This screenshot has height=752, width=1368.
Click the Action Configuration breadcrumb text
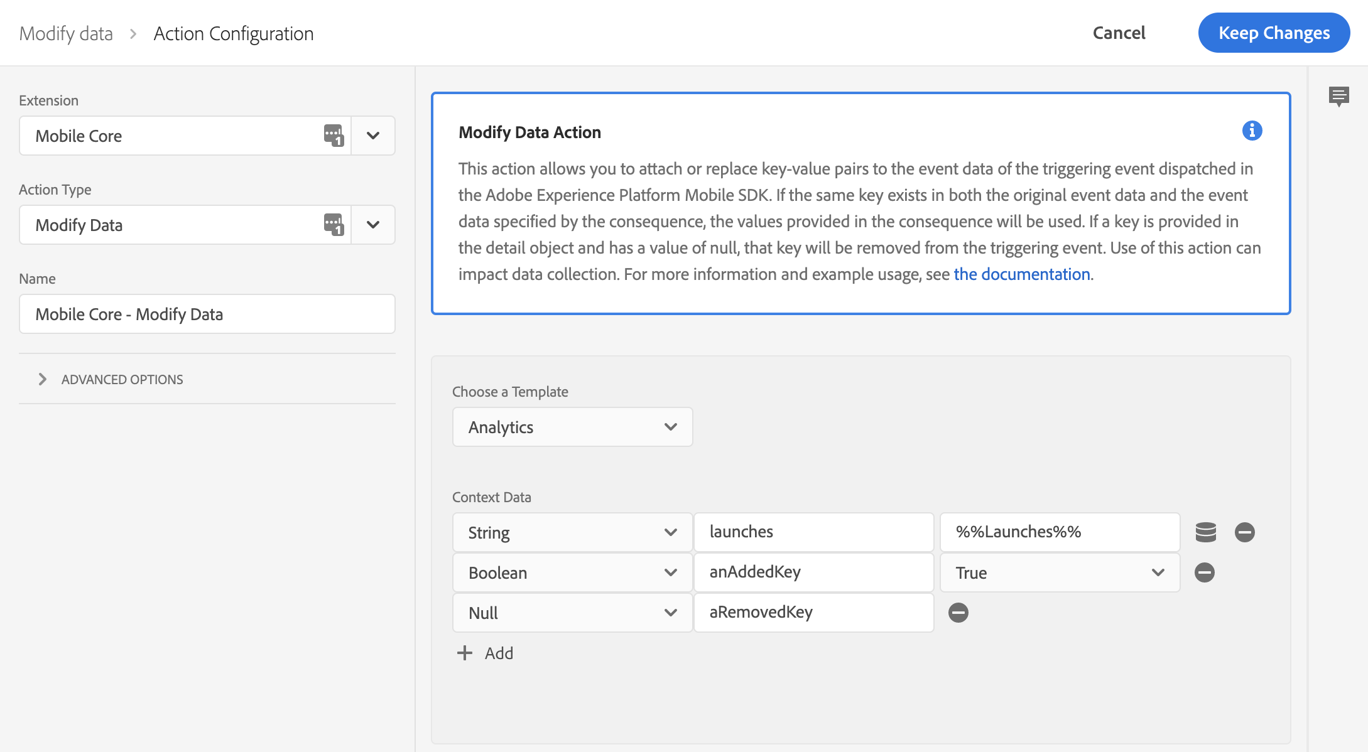click(234, 33)
